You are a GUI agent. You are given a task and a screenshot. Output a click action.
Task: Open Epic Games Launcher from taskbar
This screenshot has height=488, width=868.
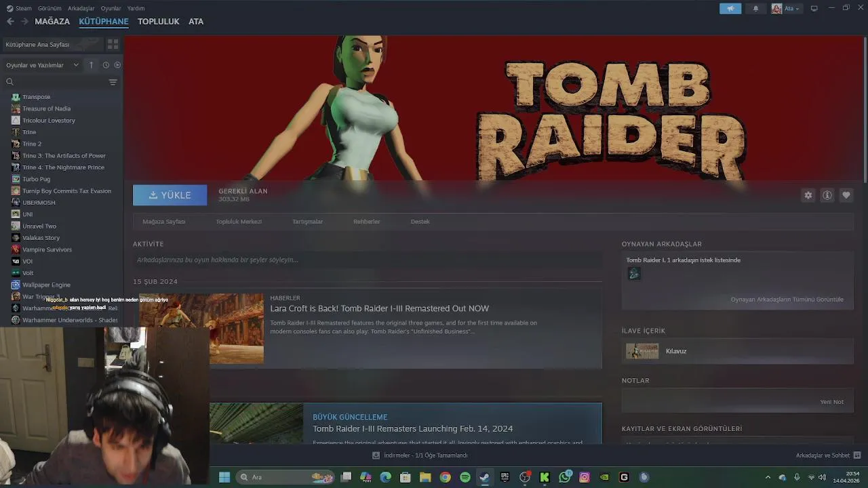(x=505, y=477)
